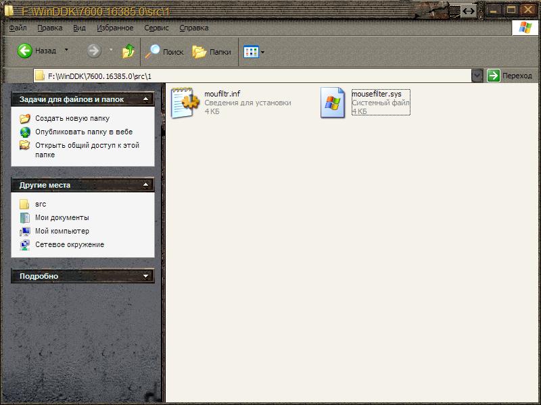Viewport: 541px width, 405px height.
Task: Open the Forward history dropdown arrow
Action: 111,50
